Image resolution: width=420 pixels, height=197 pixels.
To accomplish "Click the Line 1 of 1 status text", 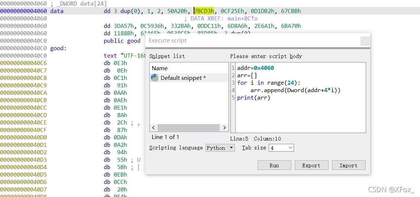I will click(165, 137).
